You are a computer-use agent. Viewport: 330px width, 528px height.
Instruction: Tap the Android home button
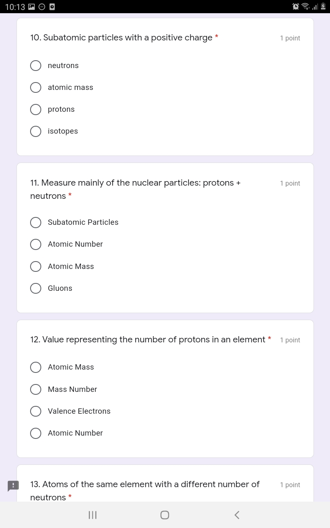(x=165, y=515)
